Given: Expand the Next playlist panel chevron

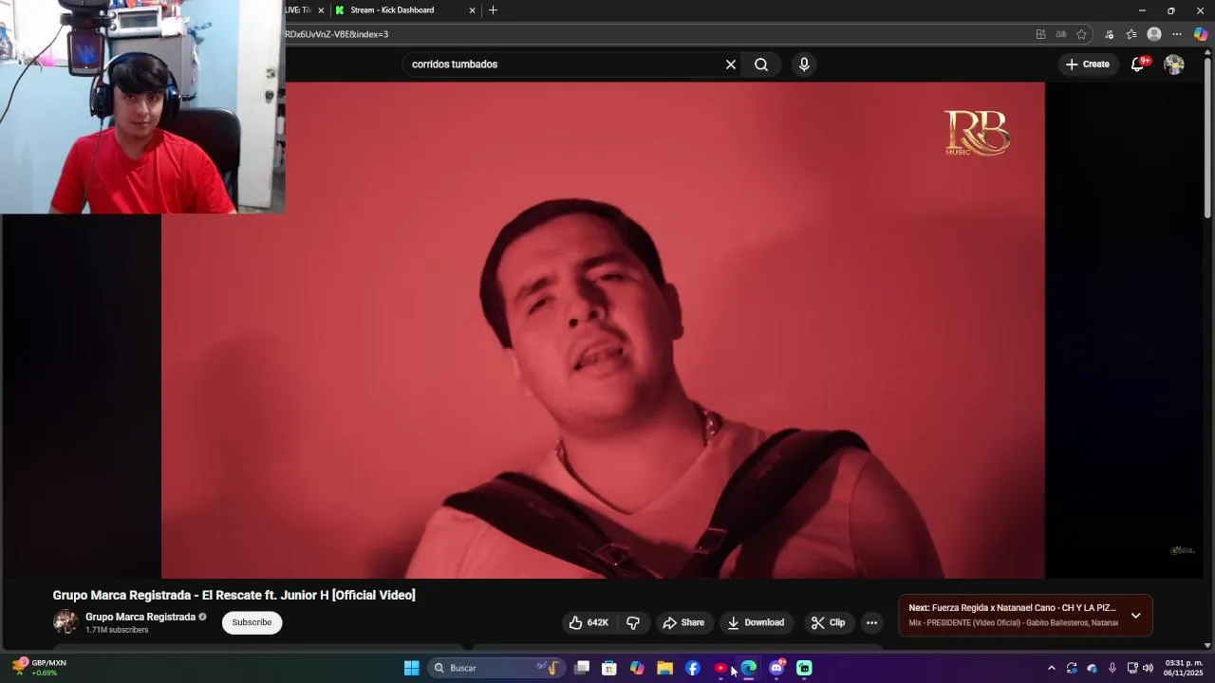Looking at the screenshot, I should pyautogui.click(x=1135, y=616).
